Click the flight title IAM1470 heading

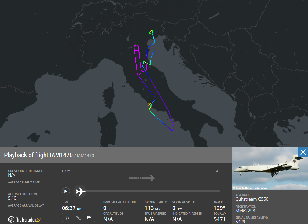[38, 155]
